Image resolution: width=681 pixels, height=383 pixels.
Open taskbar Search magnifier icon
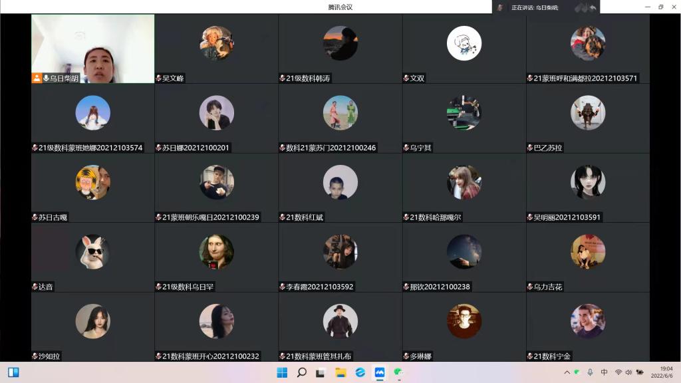click(301, 372)
